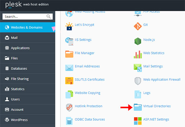
Task: Open the Website Copying link
Action: pyautogui.click(x=87, y=93)
